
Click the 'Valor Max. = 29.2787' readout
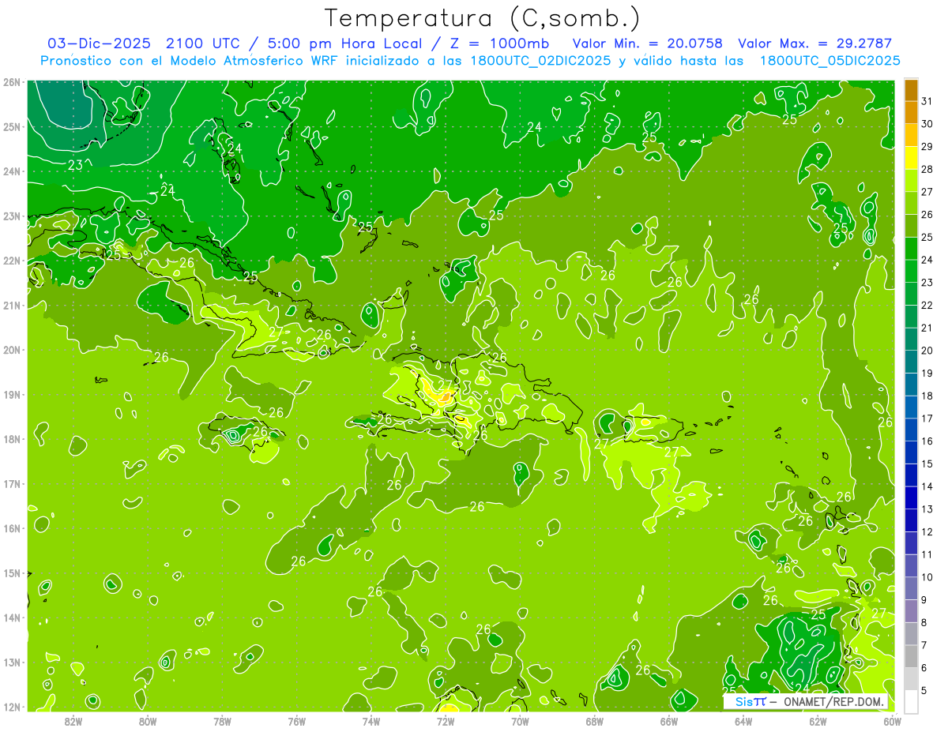tap(814, 43)
